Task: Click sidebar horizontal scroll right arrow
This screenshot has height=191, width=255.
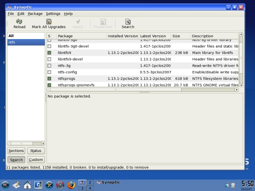Action: coord(43,143)
